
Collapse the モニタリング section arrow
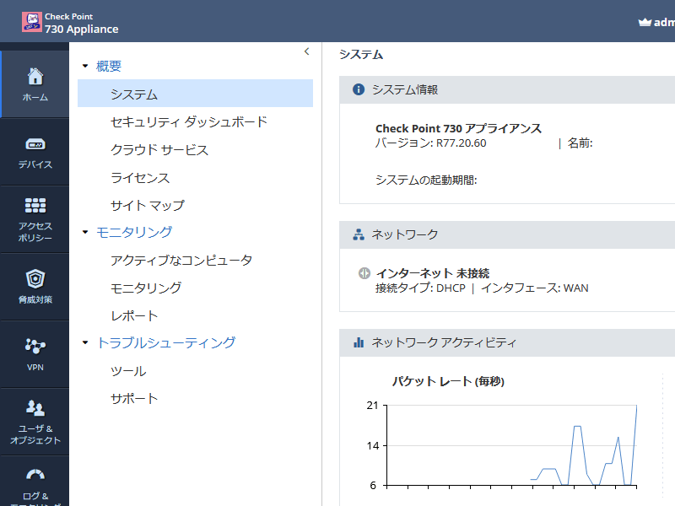click(85, 232)
